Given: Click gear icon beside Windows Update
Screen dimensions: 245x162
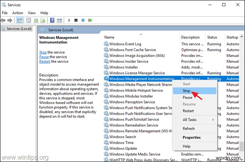Looking at the screenshot, I should (x=106, y=148).
